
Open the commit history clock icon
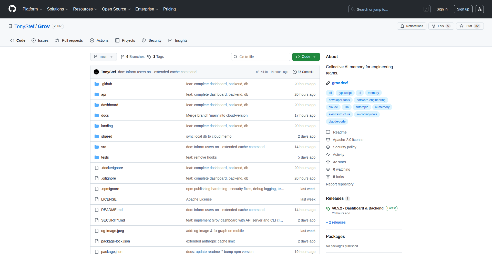(x=295, y=72)
